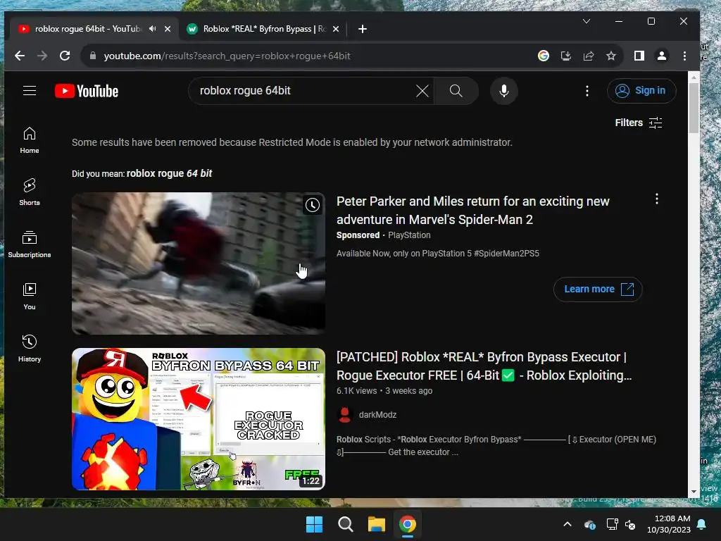Start voice search with the microphone
The image size is (721, 541).
tap(504, 91)
